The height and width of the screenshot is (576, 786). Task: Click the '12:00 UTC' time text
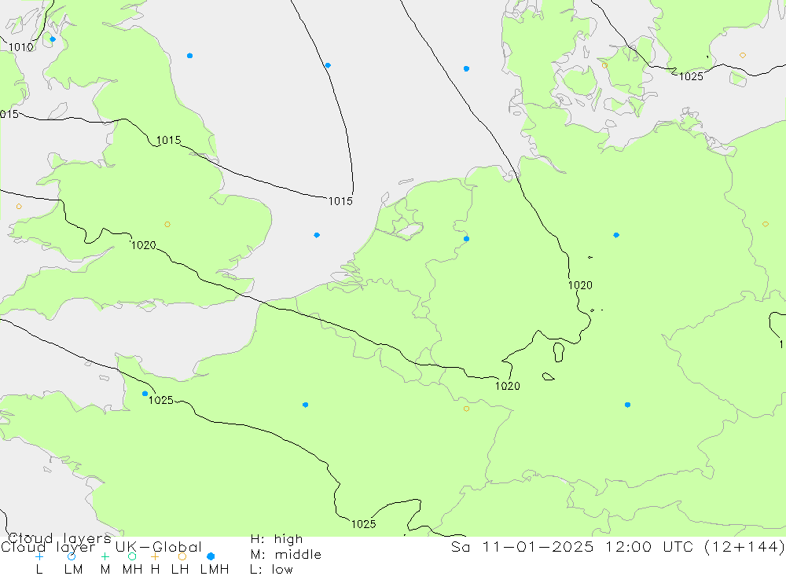(648, 546)
